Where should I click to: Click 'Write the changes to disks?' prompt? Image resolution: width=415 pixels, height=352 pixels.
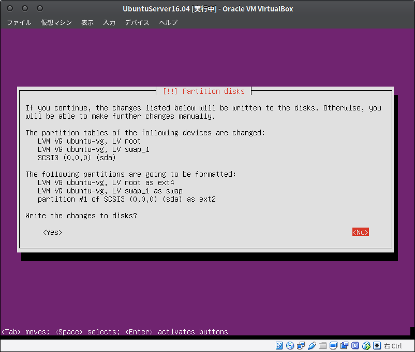coord(81,216)
